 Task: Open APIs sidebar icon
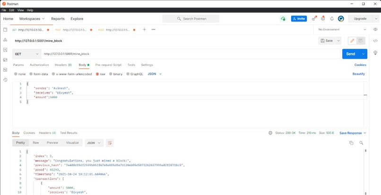(5, 40)
